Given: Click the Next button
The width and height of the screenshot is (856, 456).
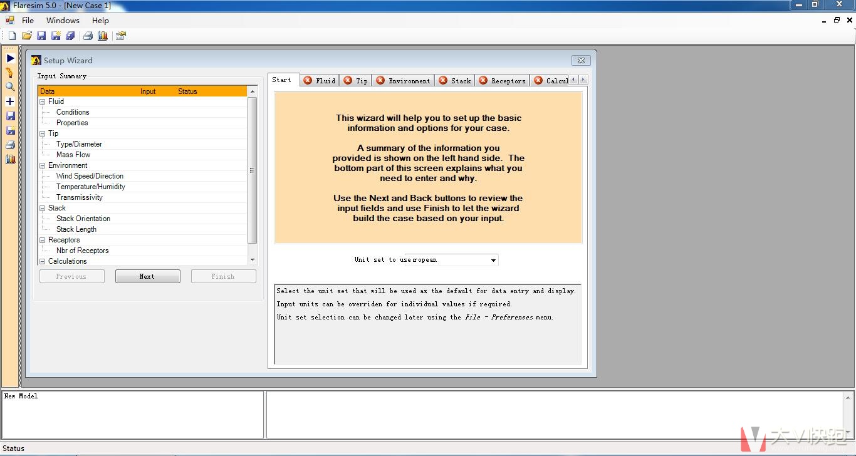Looking at the screenshot, I should point(147,276).
